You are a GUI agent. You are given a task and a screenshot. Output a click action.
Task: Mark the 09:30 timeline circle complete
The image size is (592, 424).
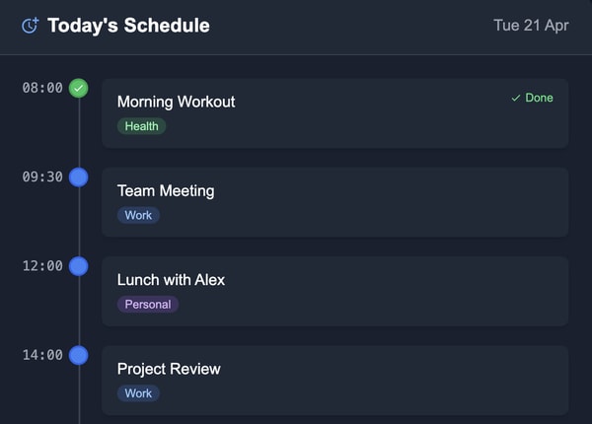pyautogui.click(x=79, y=177)
